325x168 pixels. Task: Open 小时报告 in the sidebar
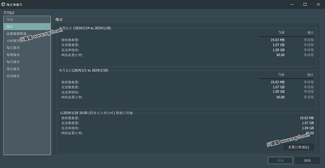tap(13, 41)
